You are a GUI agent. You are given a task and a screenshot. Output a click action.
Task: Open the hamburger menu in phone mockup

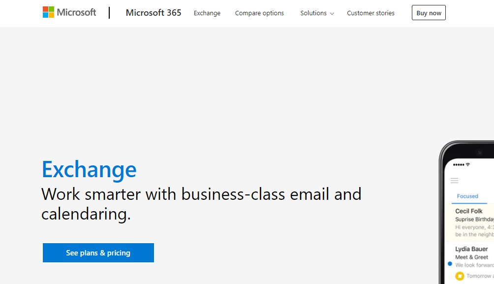pyautogui.click(x=454, y=181)
